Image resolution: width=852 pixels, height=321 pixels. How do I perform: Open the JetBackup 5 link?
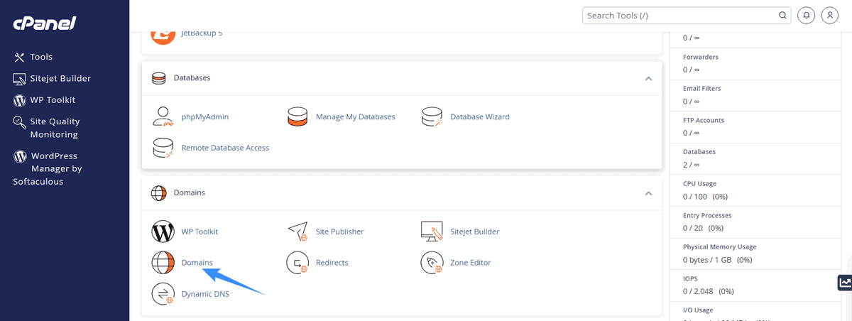(x=202, y=33)
